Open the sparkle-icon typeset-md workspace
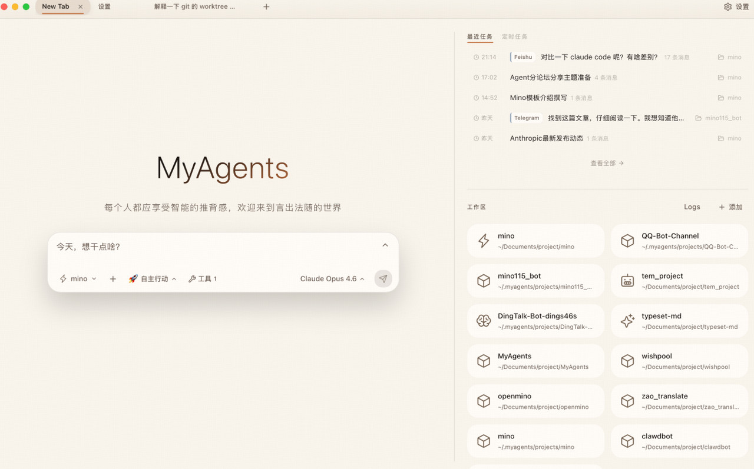Image resolution: width=754 pixels, height=469 pixels. pyautogui.click(x=679, y=321)
